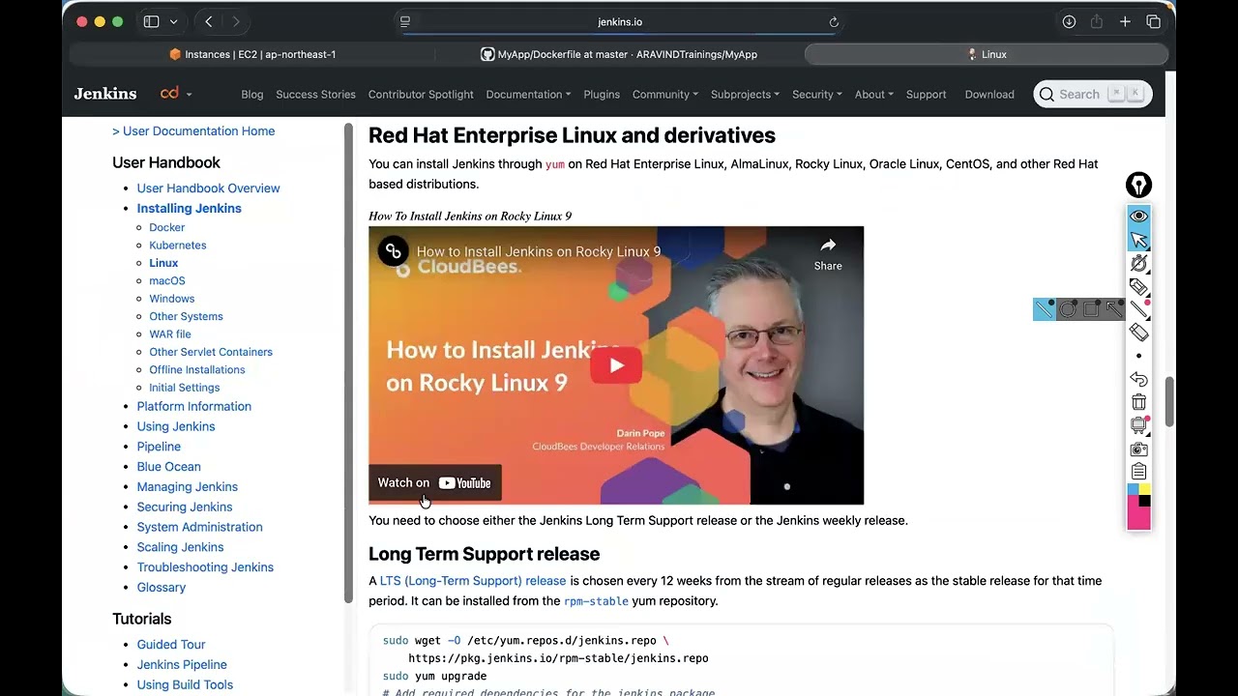The width and height of the screenshot is (1238, 696).
Task: Select the highlighter marker tool
Action: tap(1138, 286)
